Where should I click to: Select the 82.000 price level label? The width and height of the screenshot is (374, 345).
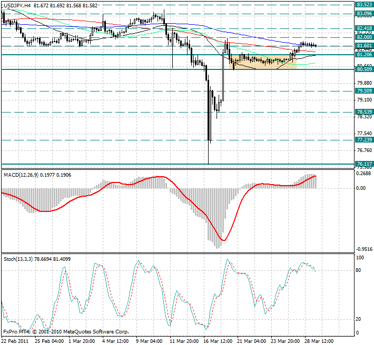[364, 37]
